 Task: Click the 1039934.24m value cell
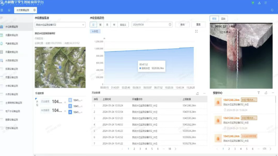pos(189,131)
